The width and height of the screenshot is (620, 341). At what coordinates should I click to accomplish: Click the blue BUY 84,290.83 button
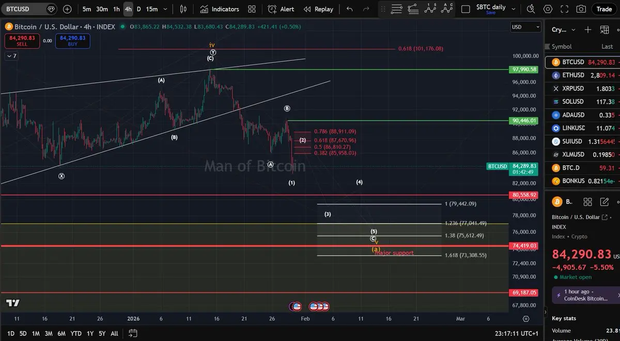coord(73,40)
